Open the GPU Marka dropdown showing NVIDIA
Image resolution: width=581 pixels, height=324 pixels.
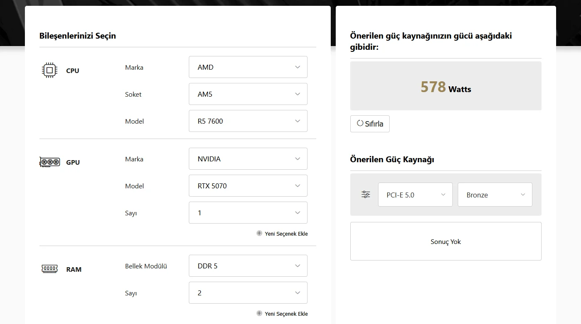coord(248,159)
